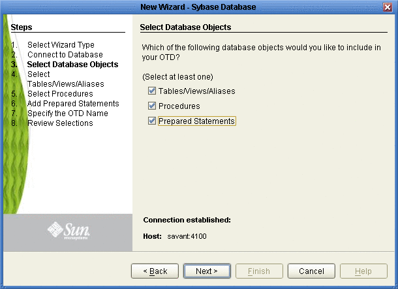
Task: Click the disabled Finish button
Action: [x=259, y=271]
